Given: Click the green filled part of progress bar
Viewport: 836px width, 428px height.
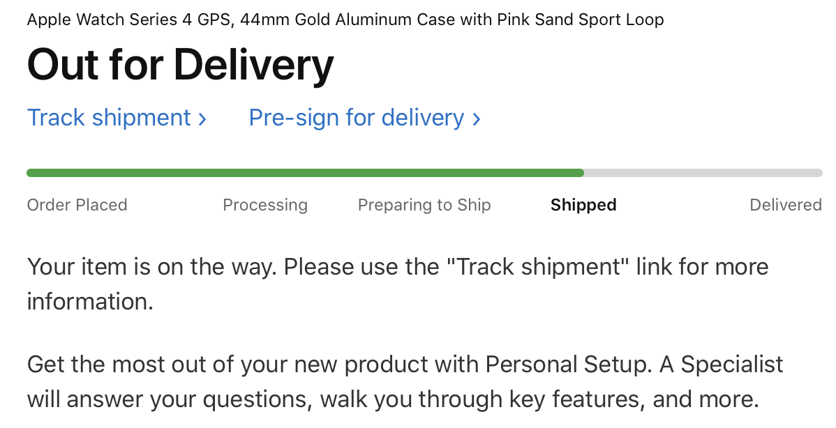Looking at the screenshot, I should click(305, 173).
